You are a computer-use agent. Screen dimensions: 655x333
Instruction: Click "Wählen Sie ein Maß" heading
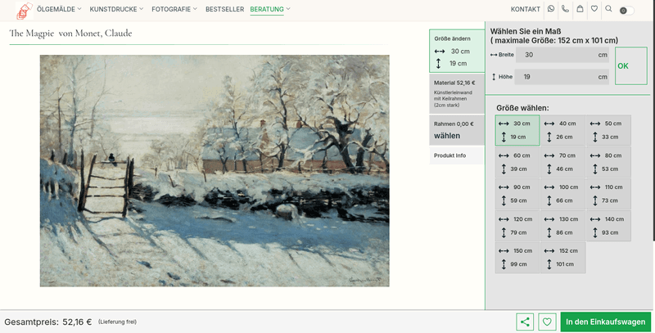(526, 31)
